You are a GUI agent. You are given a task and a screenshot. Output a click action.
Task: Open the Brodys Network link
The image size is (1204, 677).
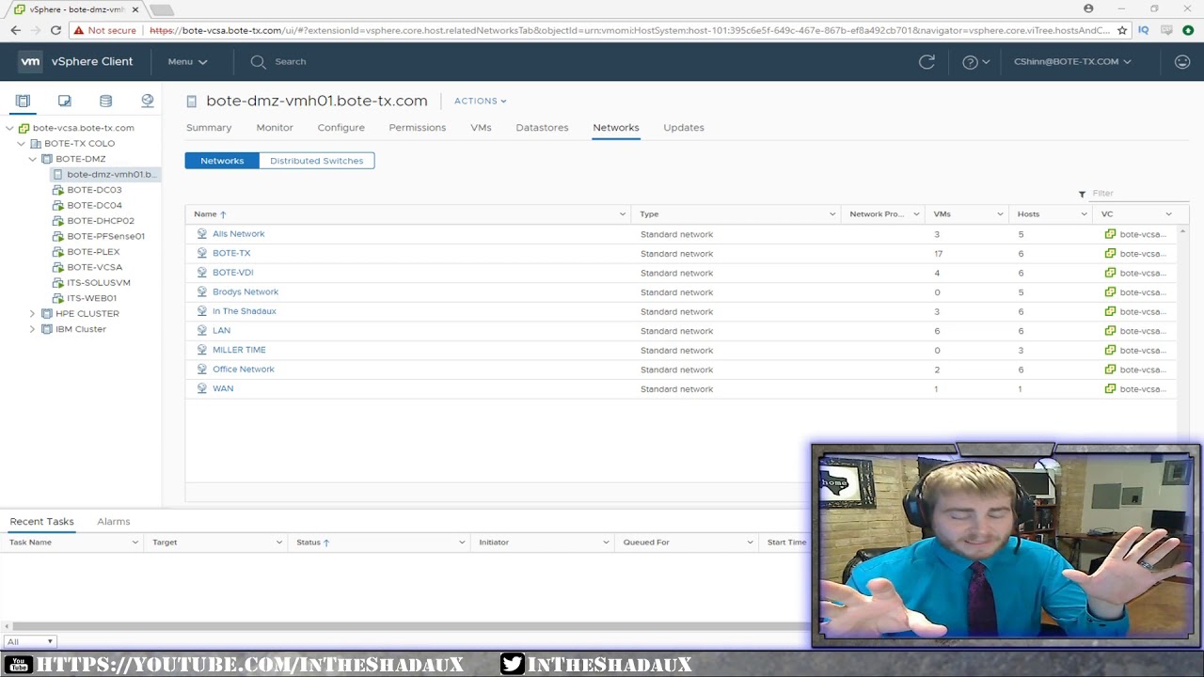246,292
